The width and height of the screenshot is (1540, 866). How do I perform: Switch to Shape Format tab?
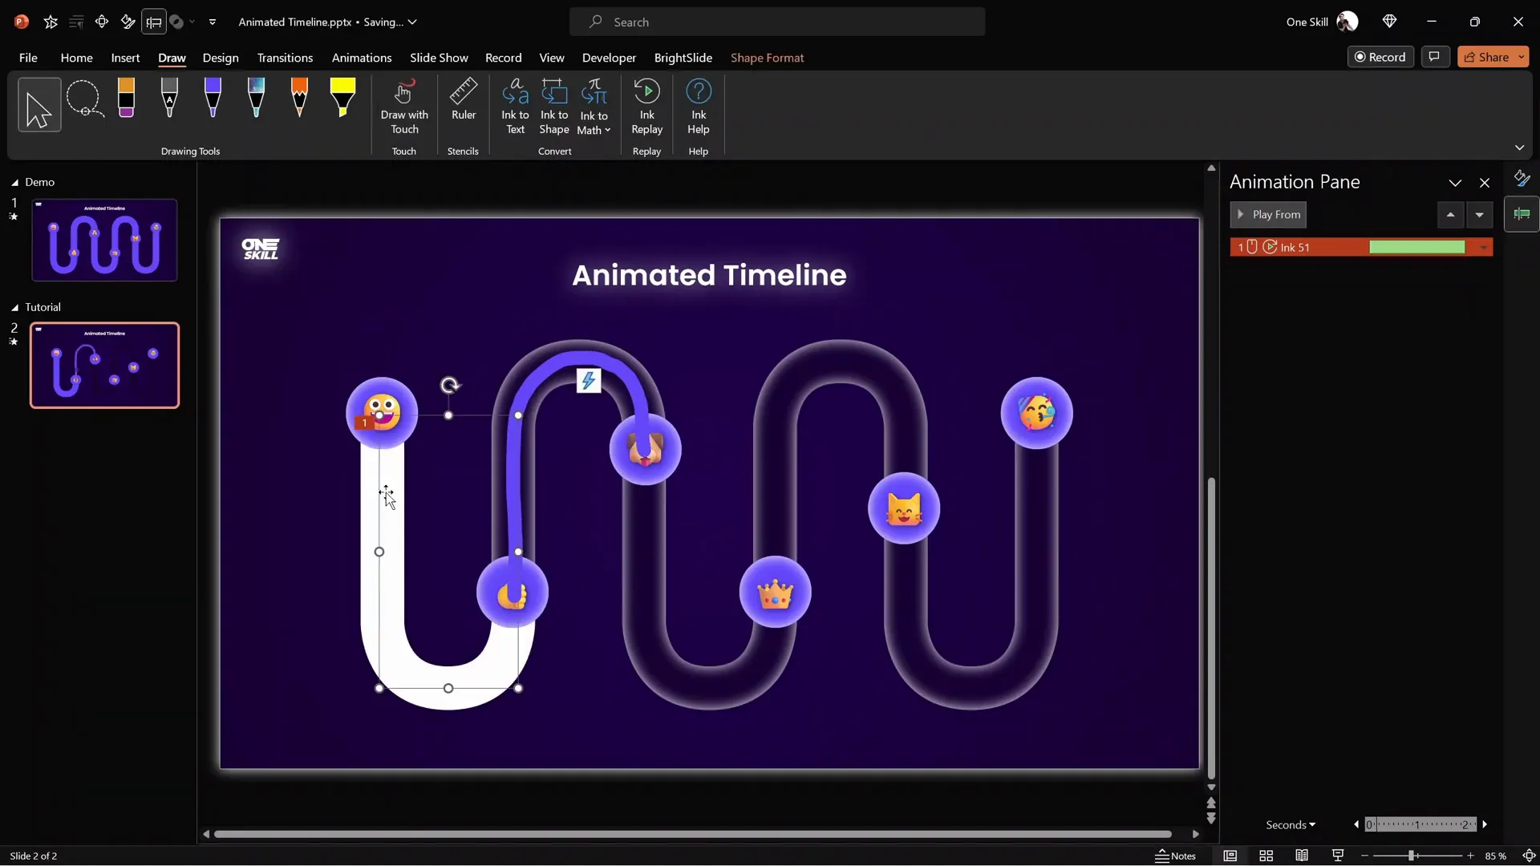click(766, 58)
